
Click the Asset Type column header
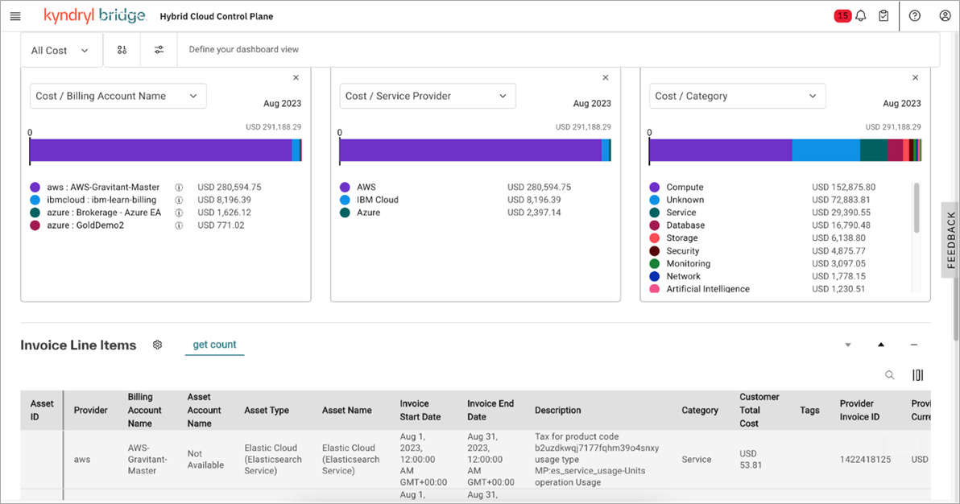pos(267,411)
